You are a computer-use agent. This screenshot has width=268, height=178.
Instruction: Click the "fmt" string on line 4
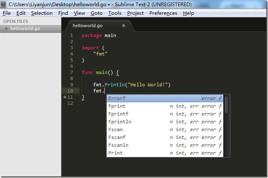pos(100,54)
